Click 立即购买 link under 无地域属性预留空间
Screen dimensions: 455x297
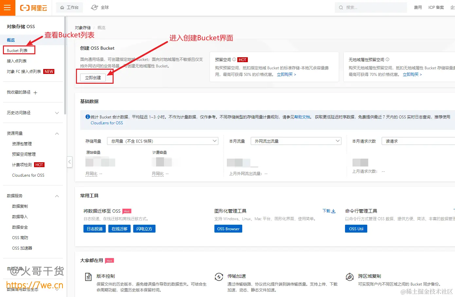[412, 74]
